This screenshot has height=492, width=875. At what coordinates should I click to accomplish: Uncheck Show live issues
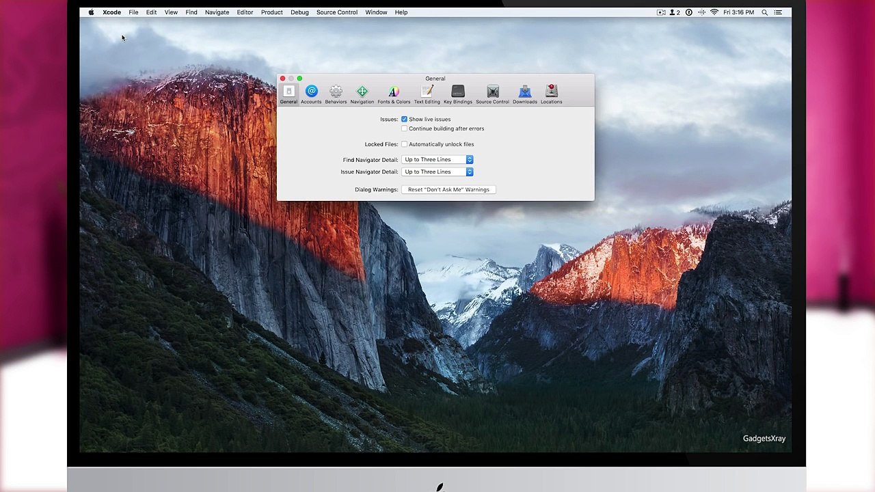pyautogui.click(x=404, y=119)
